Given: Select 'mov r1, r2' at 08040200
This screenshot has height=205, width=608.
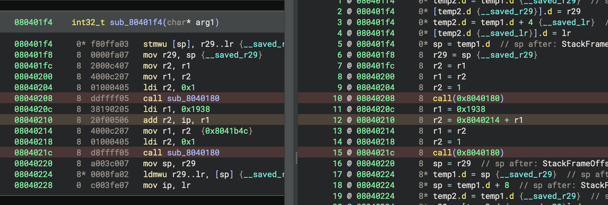Looking at the screenshot, I should 167,77.
